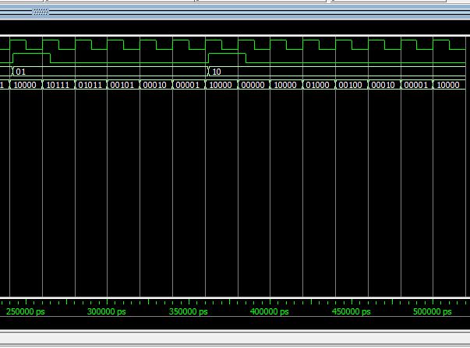Click the second signal's high pulse above the 10 value
Screen dimensions: 470x348
pos(227,56)
